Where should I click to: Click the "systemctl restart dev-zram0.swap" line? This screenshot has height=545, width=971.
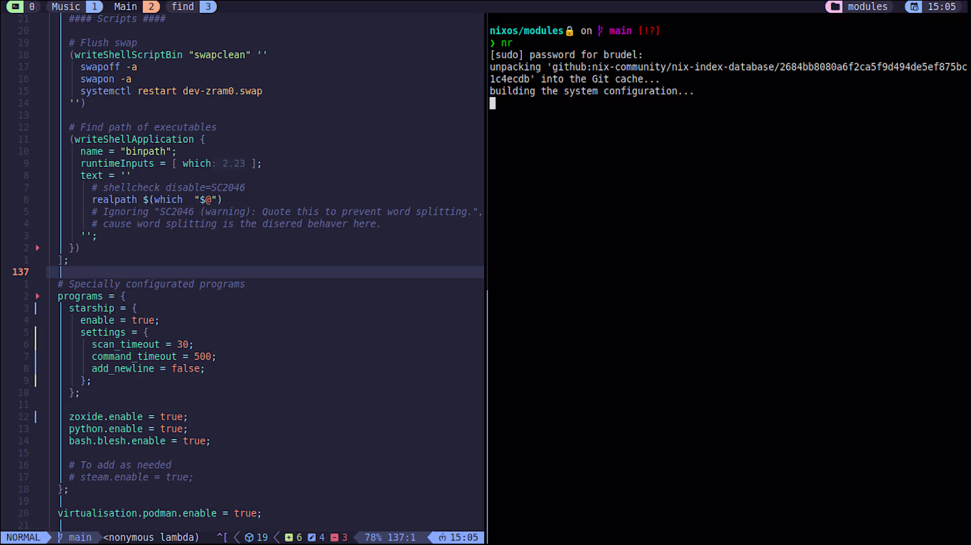pos(172,91)
